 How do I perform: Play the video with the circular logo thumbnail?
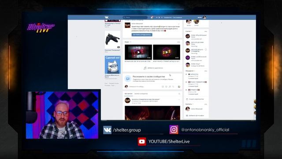tap(167, 52)
